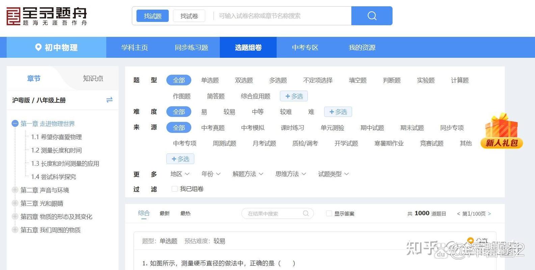
Task: Click +多选 button in the 难度 row
Action: 338,112
